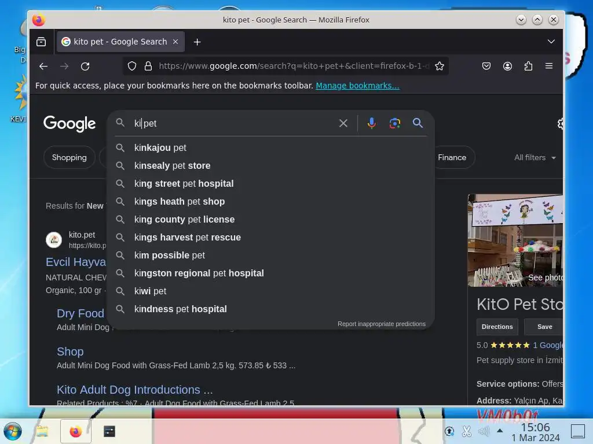Close the kito pet Google Search tab
The image size is (593, 444).
[x=175, y=42]
